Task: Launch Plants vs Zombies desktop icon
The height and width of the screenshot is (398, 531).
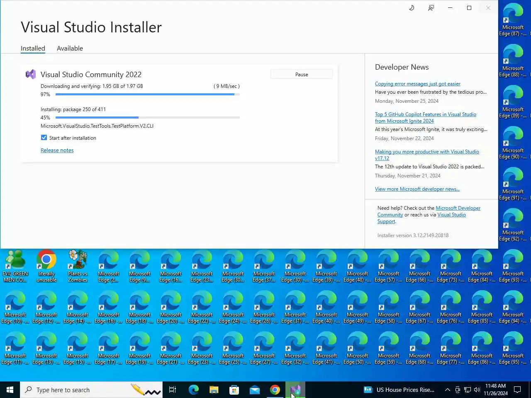Action: pyautogui.click(x=78, y=267)
